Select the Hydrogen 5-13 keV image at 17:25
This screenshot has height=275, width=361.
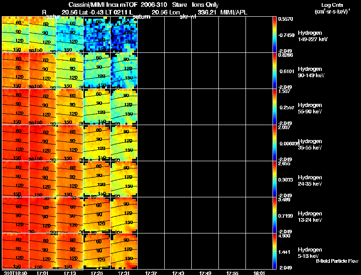[97, 251]
